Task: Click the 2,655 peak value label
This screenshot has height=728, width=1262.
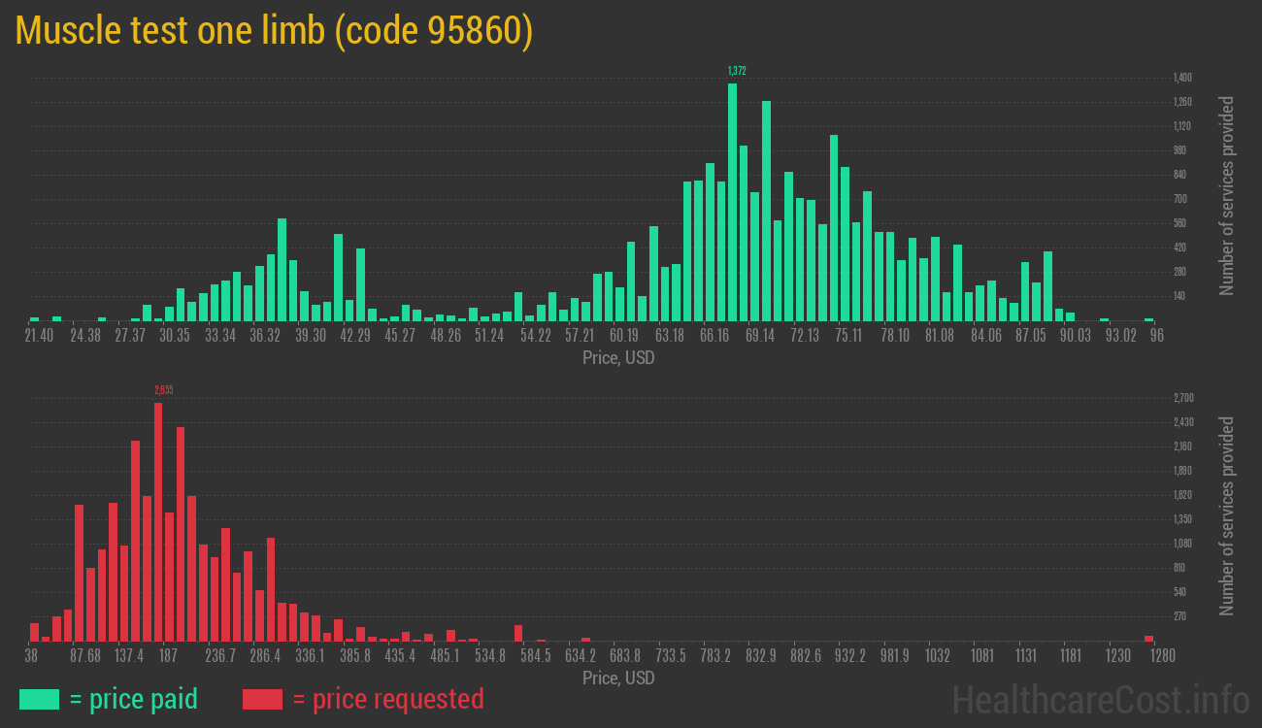Action: [163, 390]
